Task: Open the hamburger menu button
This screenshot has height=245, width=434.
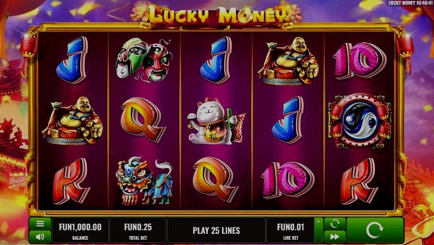Action: [x=40, y=223]
